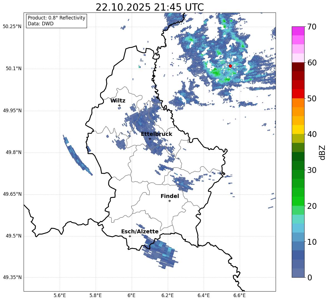Viewport: 329px width, 301px height.
Task: Click the dark red colorbar segment below 60
Action: click(x=298, y=67)
